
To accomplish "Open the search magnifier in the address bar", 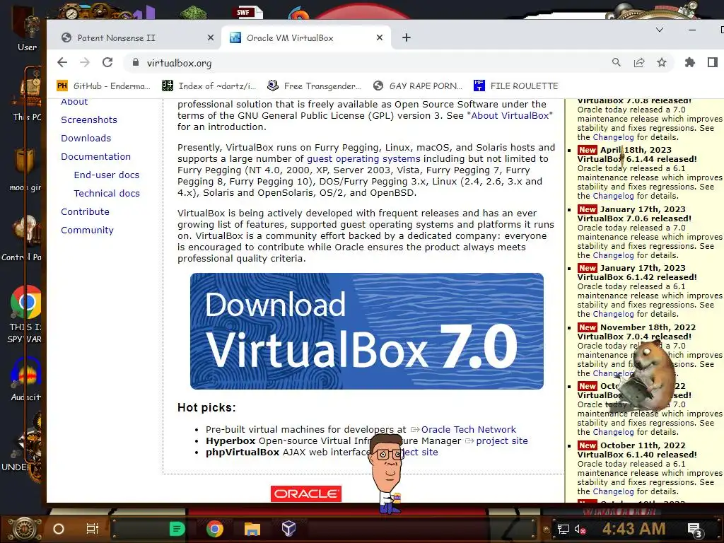I will pyautogui.click(x=617, y=62).
